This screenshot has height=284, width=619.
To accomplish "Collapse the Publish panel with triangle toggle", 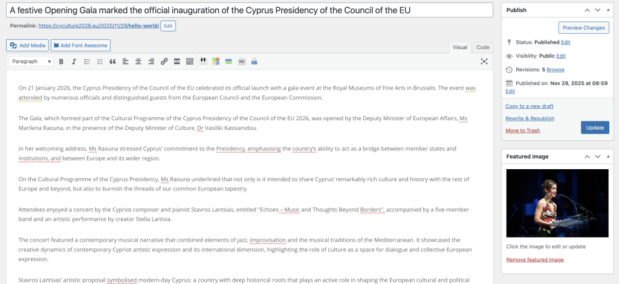I will (x=609, y=10).
